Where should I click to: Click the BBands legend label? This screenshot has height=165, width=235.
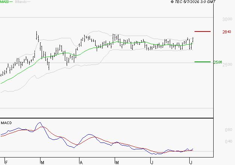[x=21, y=2]
